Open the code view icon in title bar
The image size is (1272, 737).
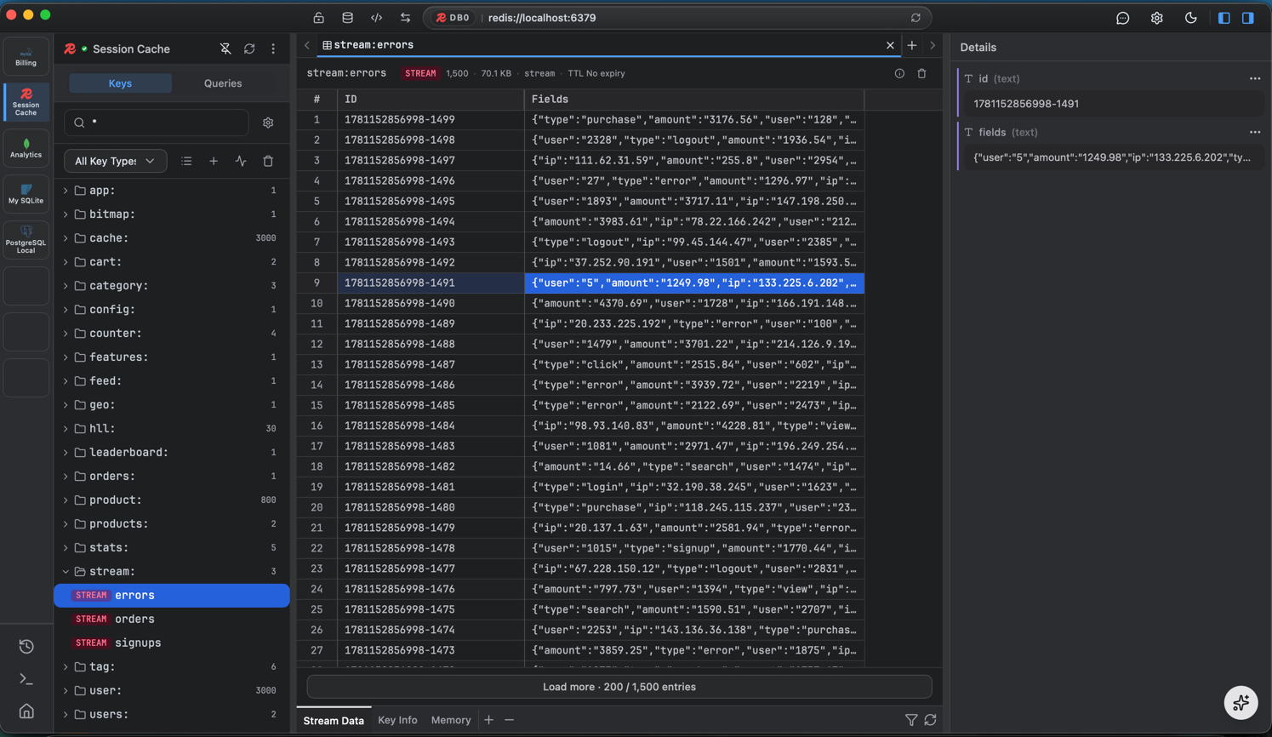[x=377, y=18]
